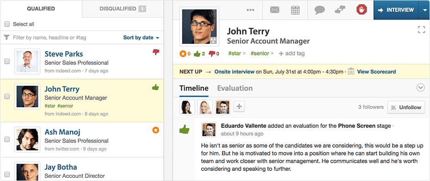Click the third follower avatar
430x181 pixels.
222,107
